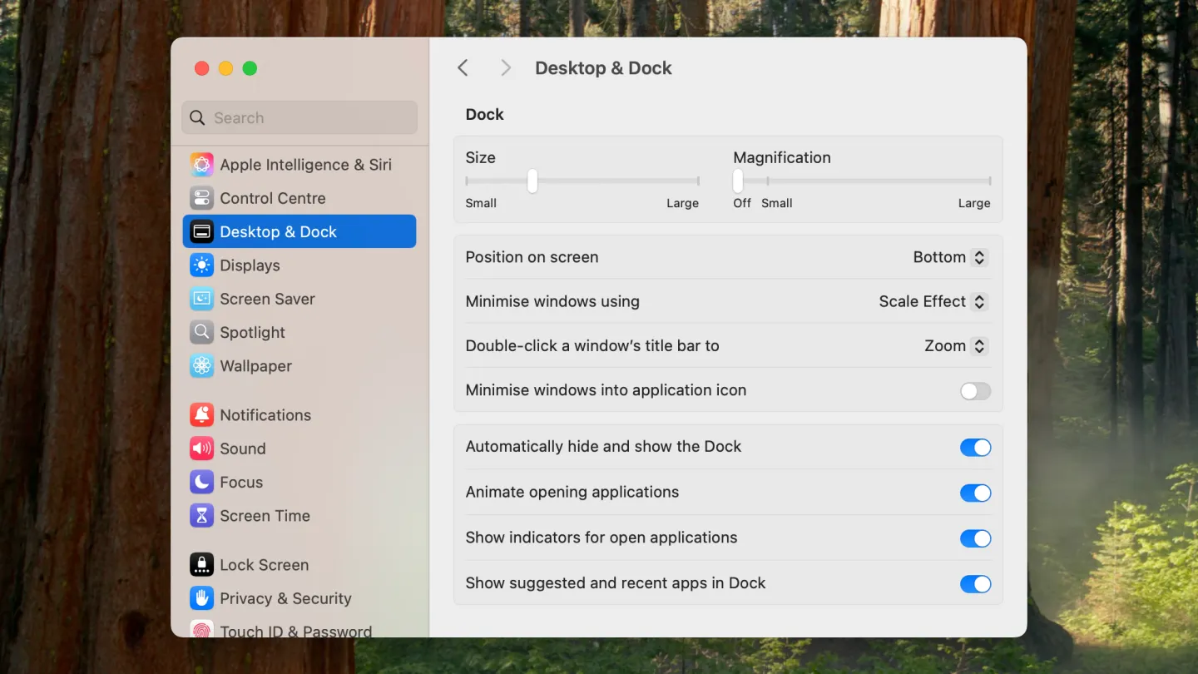Click the back navigation arrow
Image resolution: width=1198 pixels, height=674 pixels.
click(x=463, y=68)
